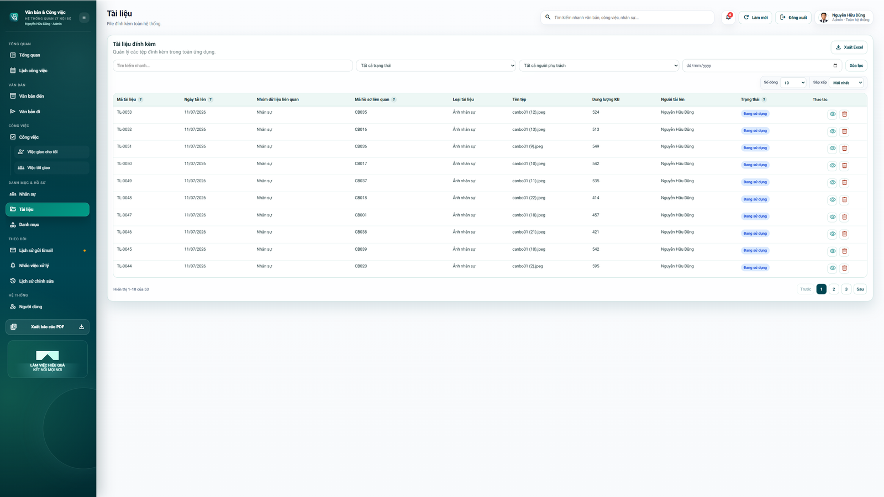This screenshot has width=884, height=497.
Task: View document TL-0049 with eye icon
Action: (832, 183)
